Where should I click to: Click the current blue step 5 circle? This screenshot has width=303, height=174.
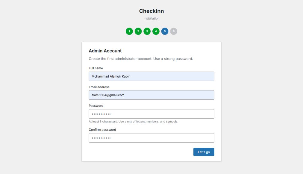165,31
